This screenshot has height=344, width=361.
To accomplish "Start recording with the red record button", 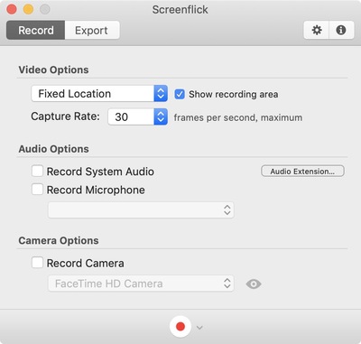I will [180, 327].
